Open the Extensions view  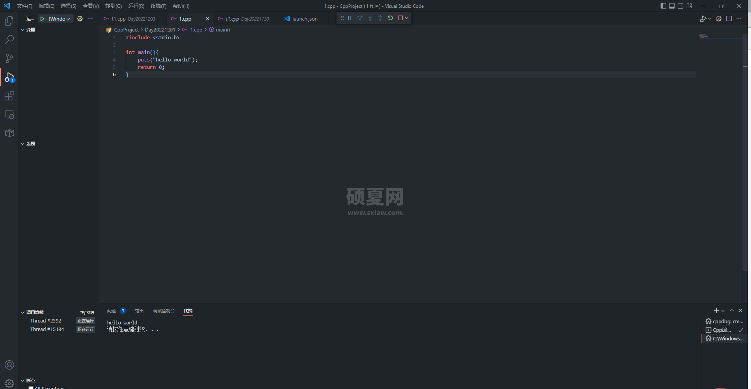[x=9, y=96]
